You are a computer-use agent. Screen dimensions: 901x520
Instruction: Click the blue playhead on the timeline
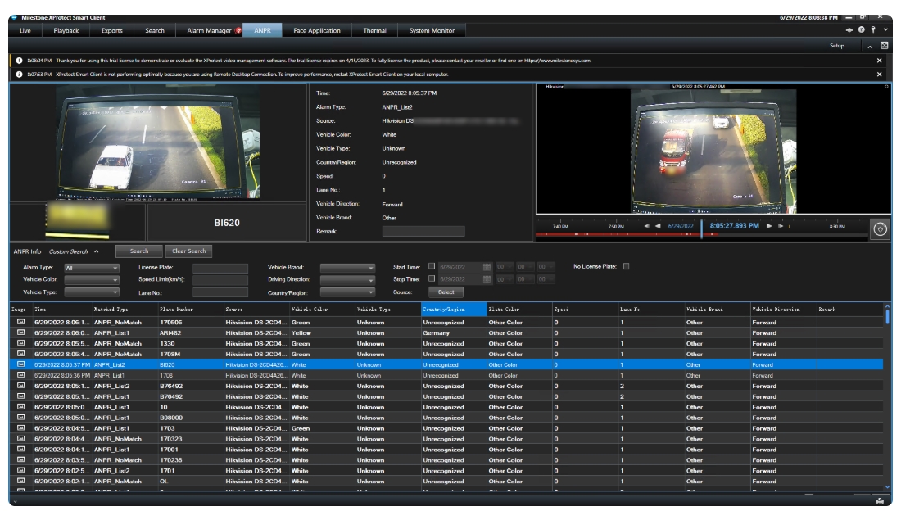702,229
